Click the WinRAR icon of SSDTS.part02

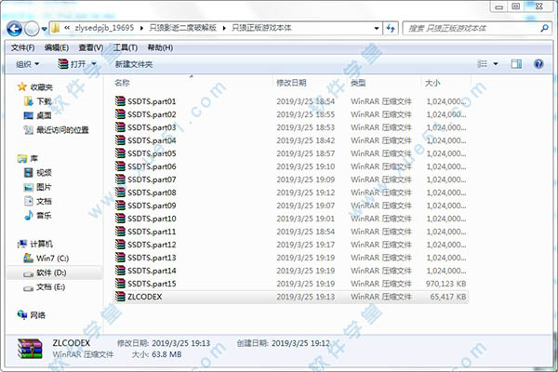pyautogui.click(x=121, y=113)
